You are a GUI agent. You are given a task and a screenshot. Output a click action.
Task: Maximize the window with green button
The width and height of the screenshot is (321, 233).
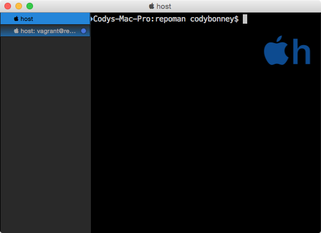(30, 6)
